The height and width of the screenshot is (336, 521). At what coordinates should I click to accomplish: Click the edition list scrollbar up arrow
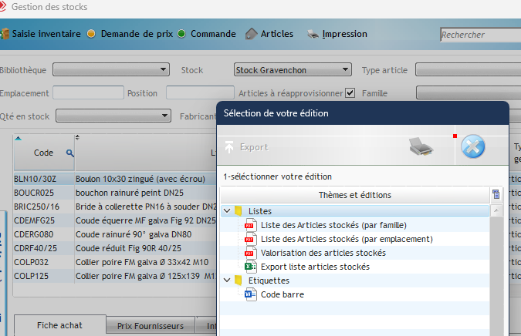point(496,210)
